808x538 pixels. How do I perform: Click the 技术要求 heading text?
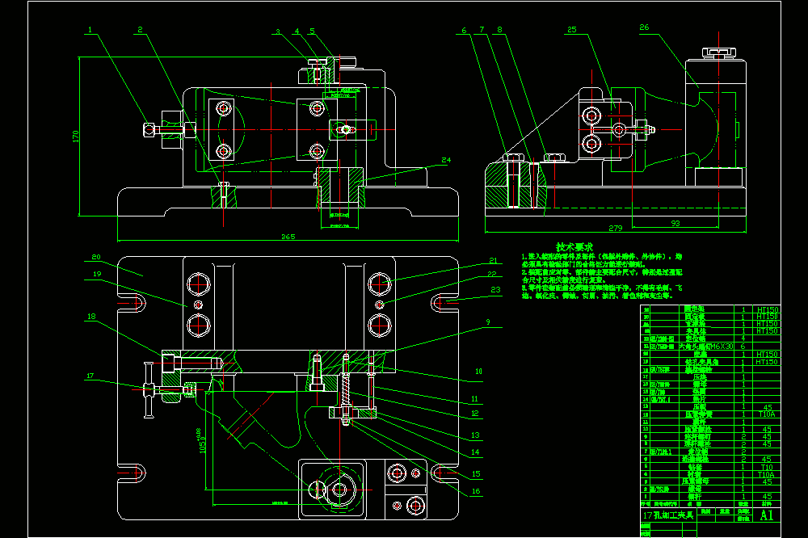(x=574, y=247)
